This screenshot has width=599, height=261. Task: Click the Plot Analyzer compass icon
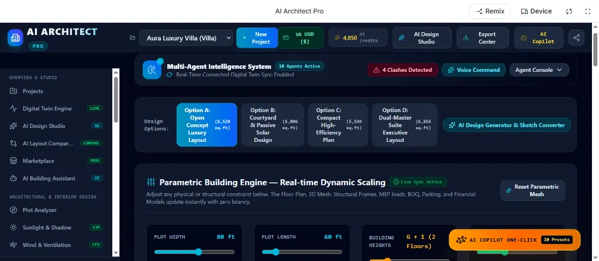click(x=13, y=210)
